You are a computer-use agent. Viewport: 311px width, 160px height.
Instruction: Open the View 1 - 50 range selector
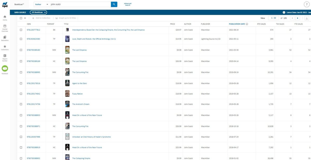point(273,18)
